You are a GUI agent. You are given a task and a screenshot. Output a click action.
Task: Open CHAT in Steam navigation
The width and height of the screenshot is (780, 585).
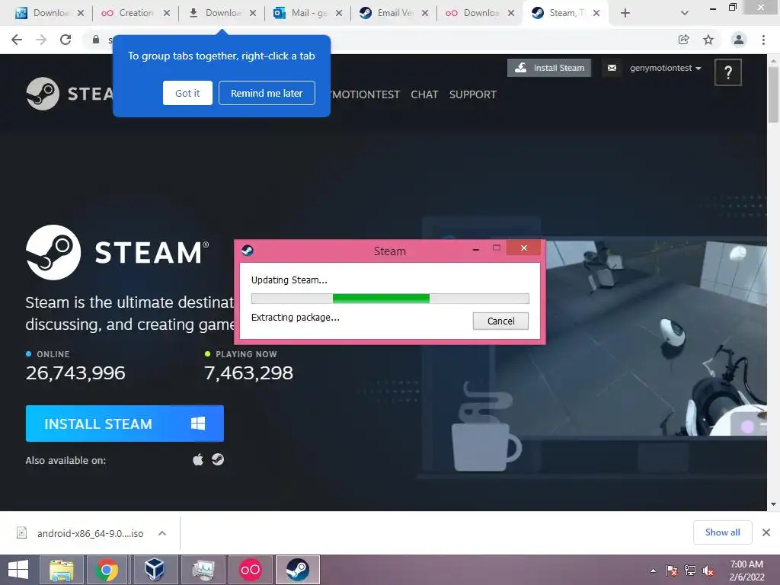click(x=424, y=94)
